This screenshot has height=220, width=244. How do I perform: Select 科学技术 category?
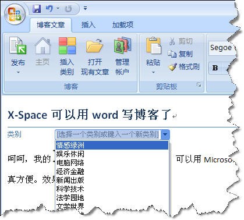tap(112, 189)
